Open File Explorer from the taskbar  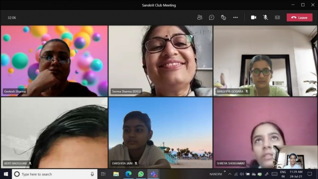point(116,174)
